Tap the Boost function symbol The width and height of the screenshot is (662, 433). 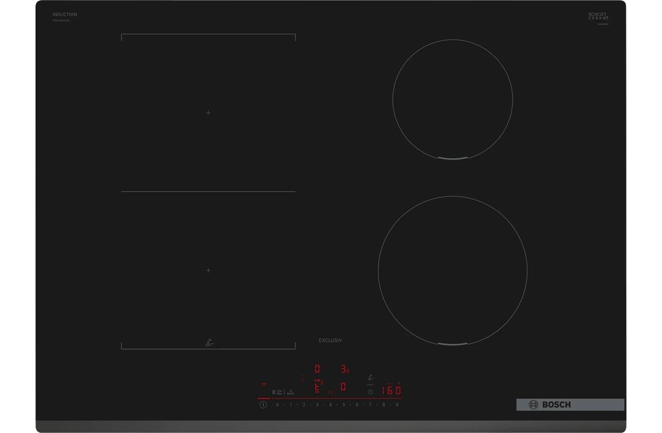[290, 392]
